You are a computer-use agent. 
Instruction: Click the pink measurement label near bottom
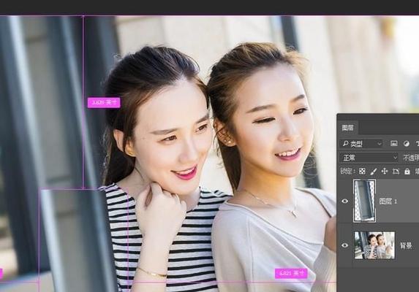point(291,273)
